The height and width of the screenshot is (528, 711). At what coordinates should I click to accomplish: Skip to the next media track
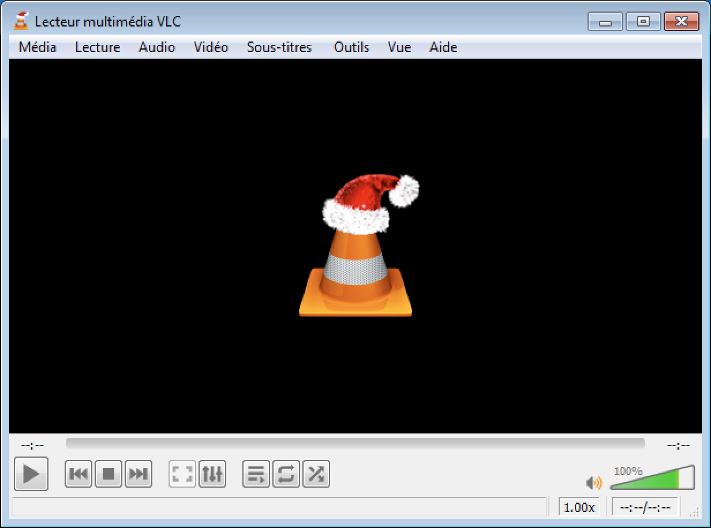[x=139, y=474]
